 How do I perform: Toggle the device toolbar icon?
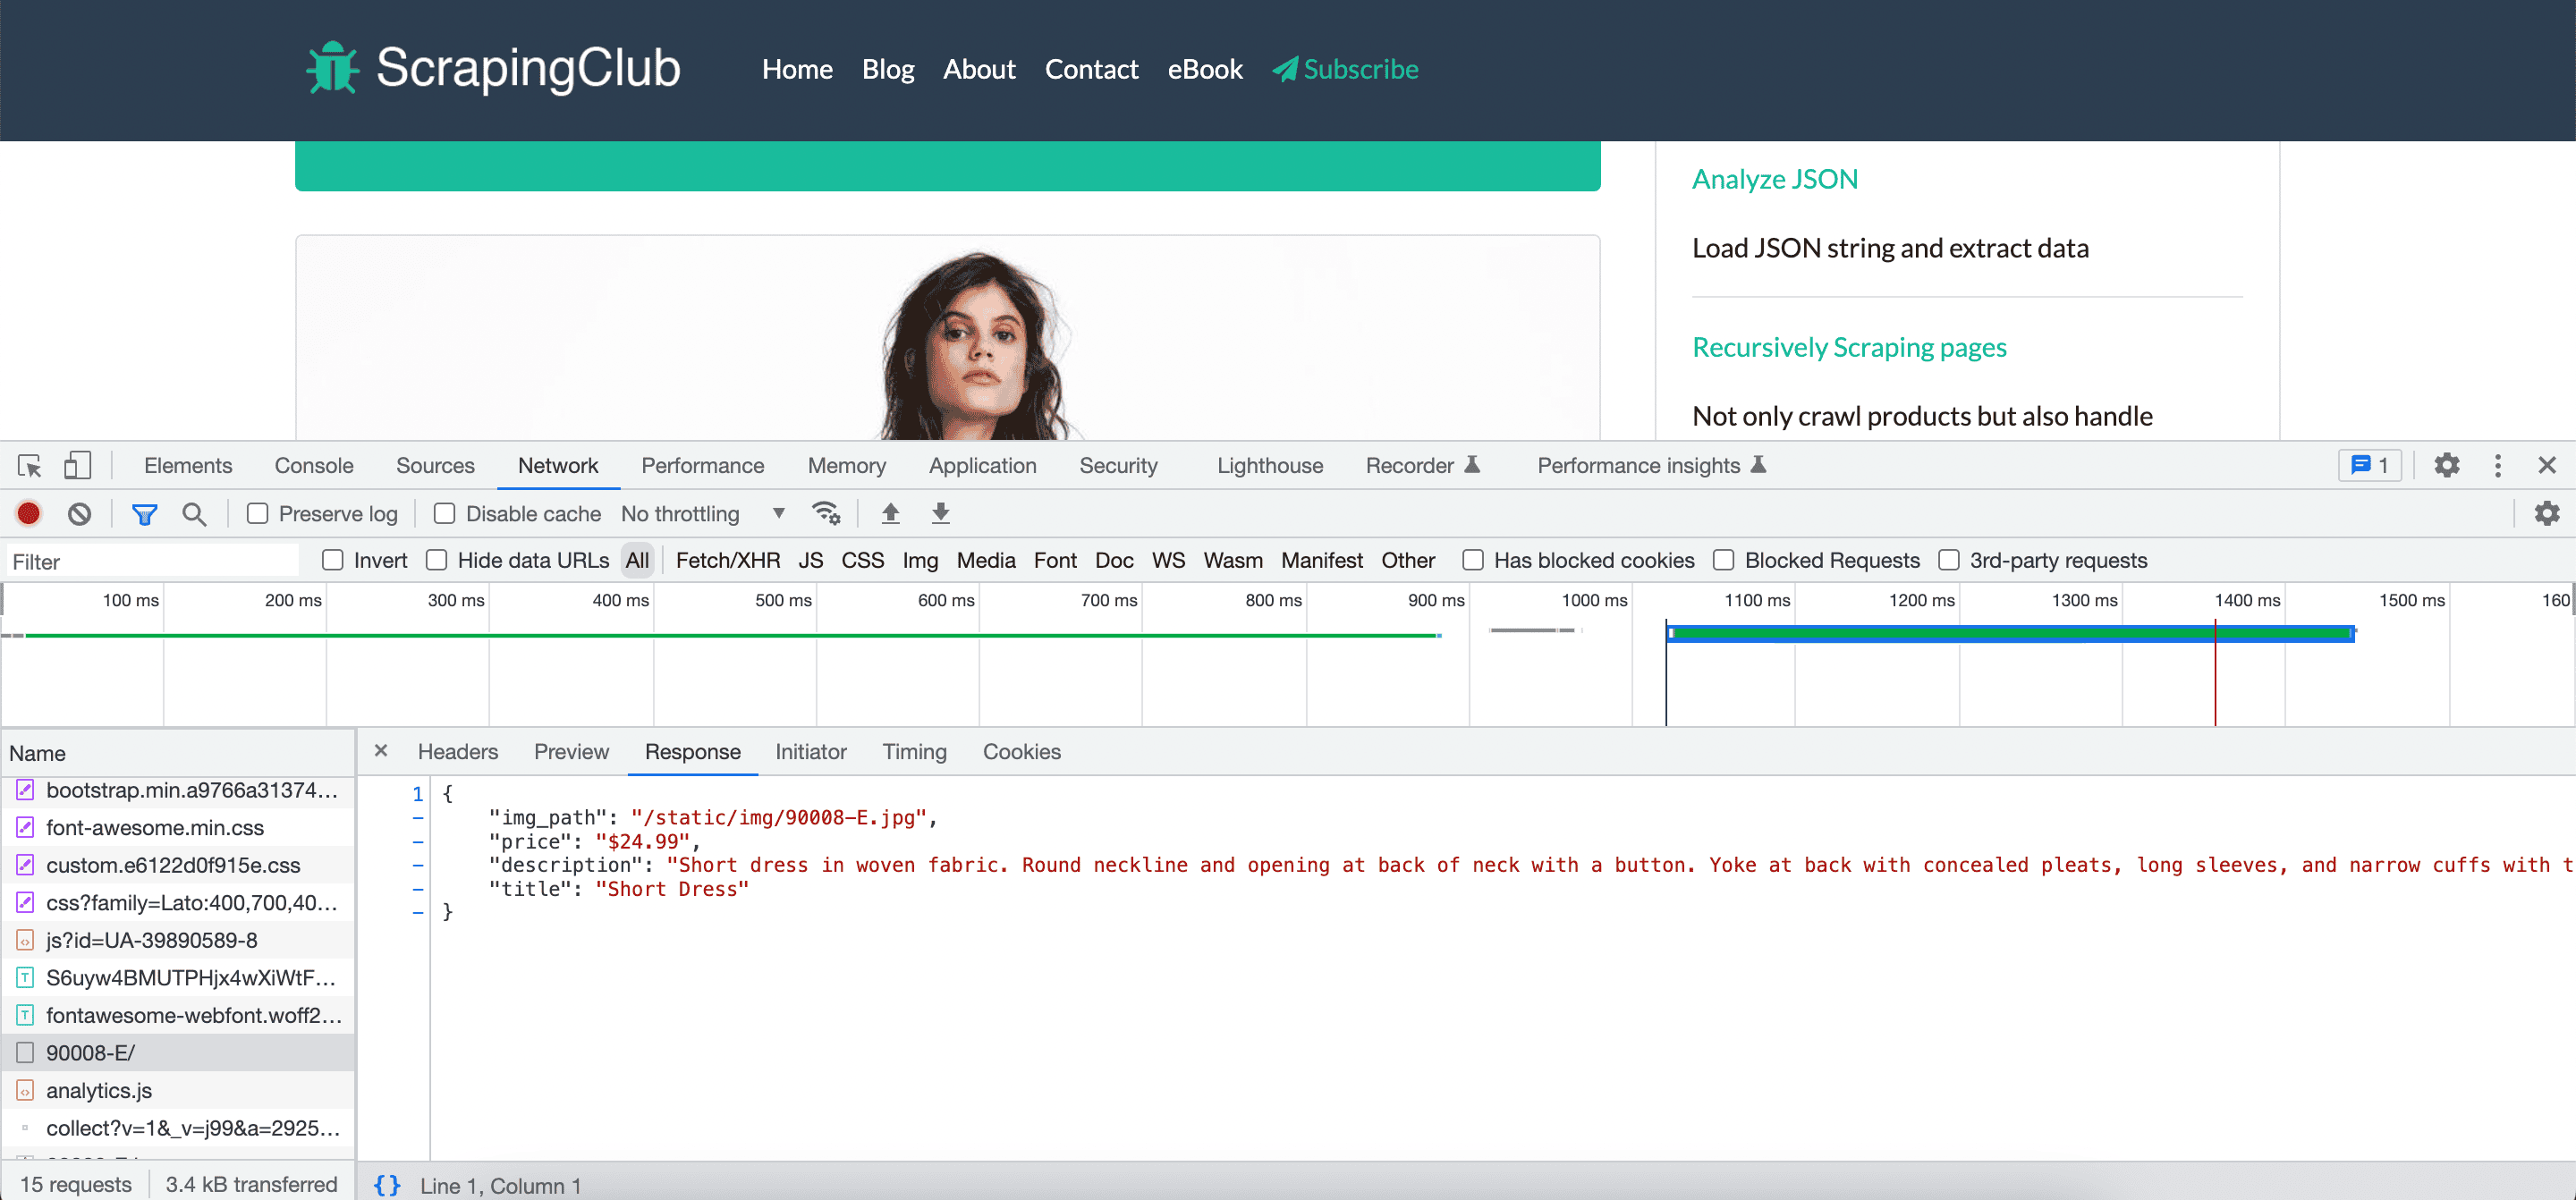(77, 466)
